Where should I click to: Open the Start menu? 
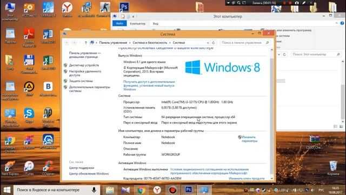coord(7,190)
